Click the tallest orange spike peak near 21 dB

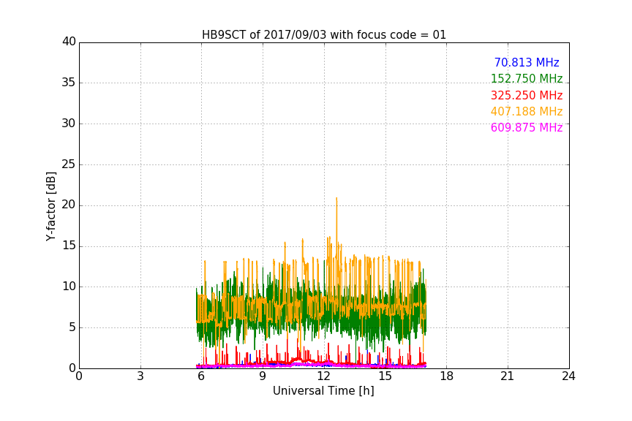coord(336,199)
